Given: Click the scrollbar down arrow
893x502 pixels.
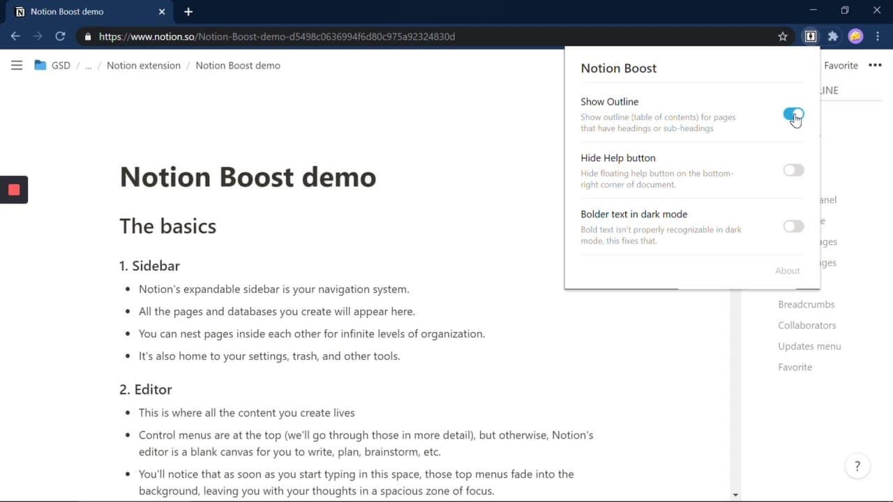Looking at the screenshot, I should tap(735, 495).
